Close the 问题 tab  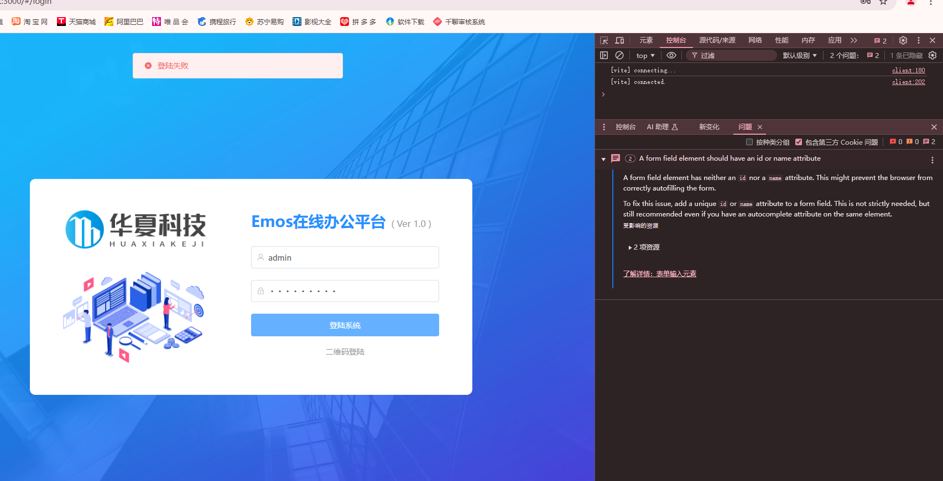point(760,127)
